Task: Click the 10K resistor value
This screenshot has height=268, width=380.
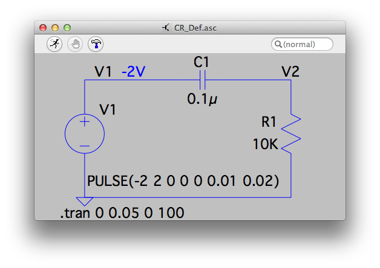Action: pyautogui.click(x=266, y=144)
